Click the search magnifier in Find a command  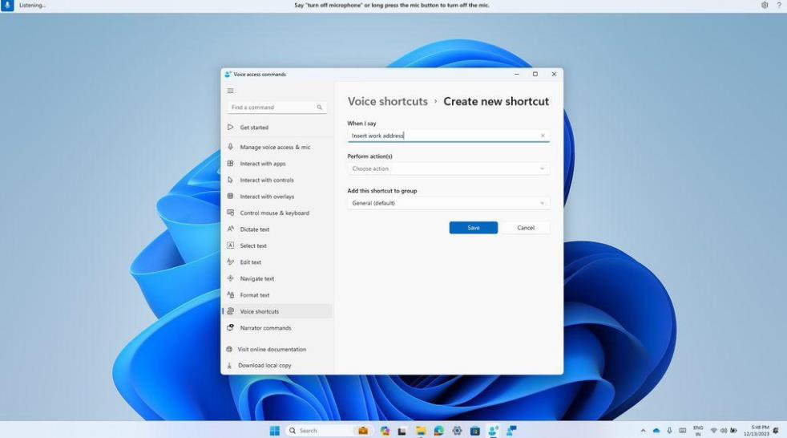[319, 107]
